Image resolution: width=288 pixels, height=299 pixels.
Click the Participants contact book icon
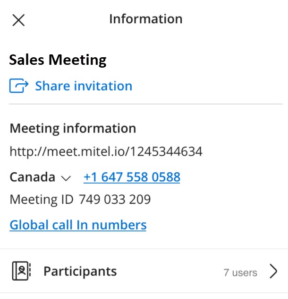(x=21, y=271)
